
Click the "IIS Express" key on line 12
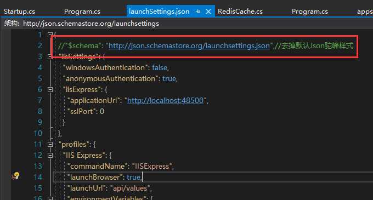(x=84, y=156)
